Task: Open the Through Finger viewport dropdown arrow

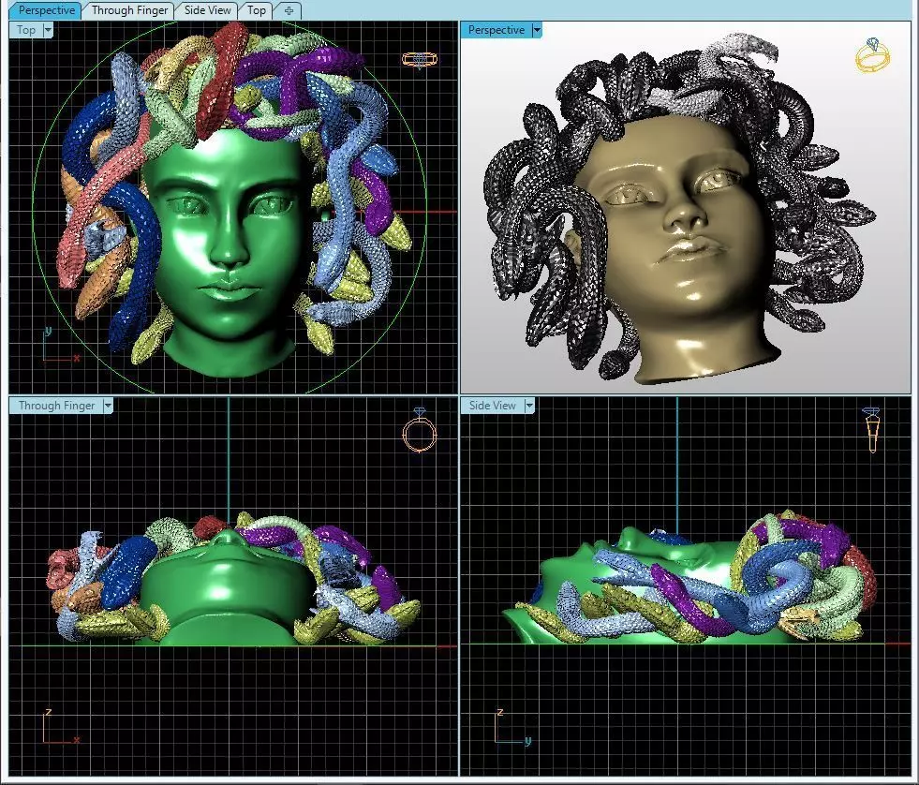Action: (x=108, y=406)
